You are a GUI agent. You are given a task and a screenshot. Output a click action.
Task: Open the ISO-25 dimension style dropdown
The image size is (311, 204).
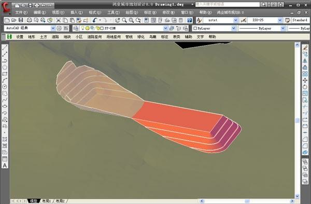coord(280,20)
